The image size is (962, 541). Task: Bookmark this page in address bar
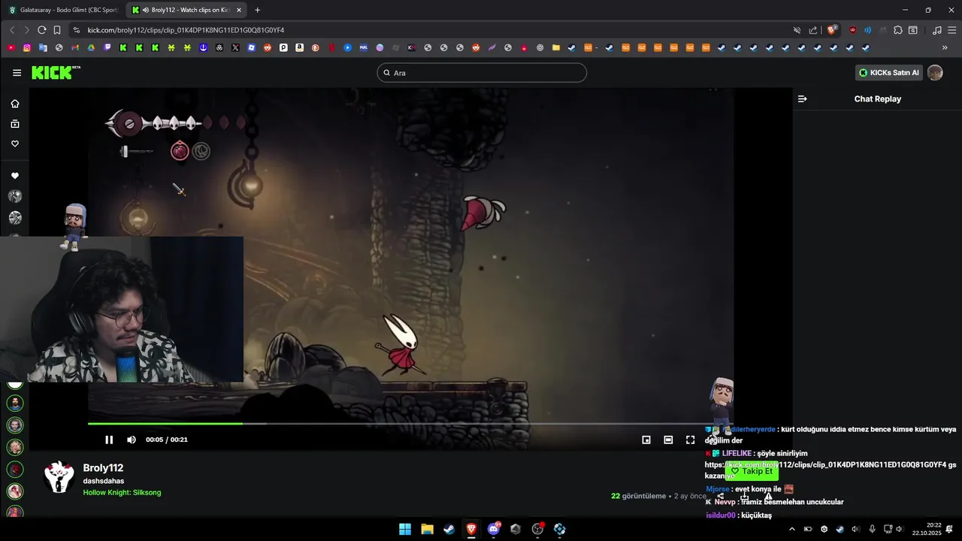pyautogui.click(x=57, y=30)
